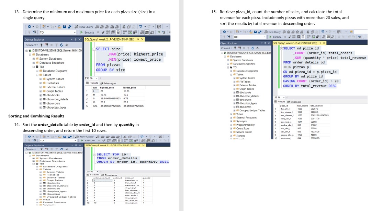Viewport: 371px width, 211px height.
Task: Open the TDI database dropdown in question 13
Action: [75, 32]
